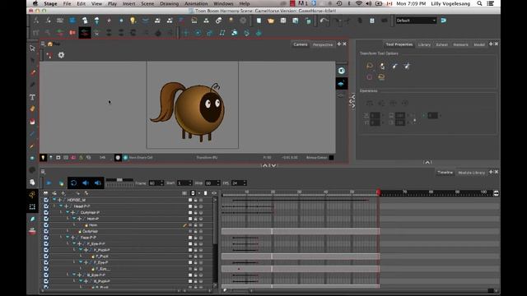Open the Apple menu
The image size is (527, 296).
pyautogui.click(x=35, y=3)
